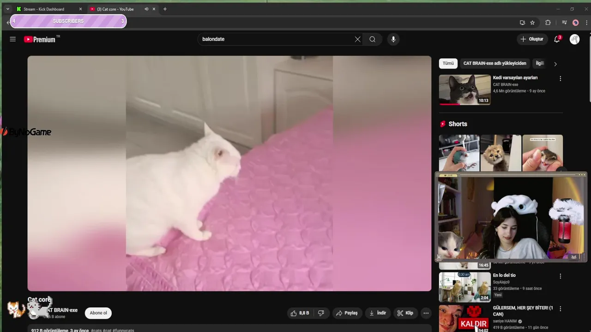Bookmark this page with star icon

tap(532, 22)
